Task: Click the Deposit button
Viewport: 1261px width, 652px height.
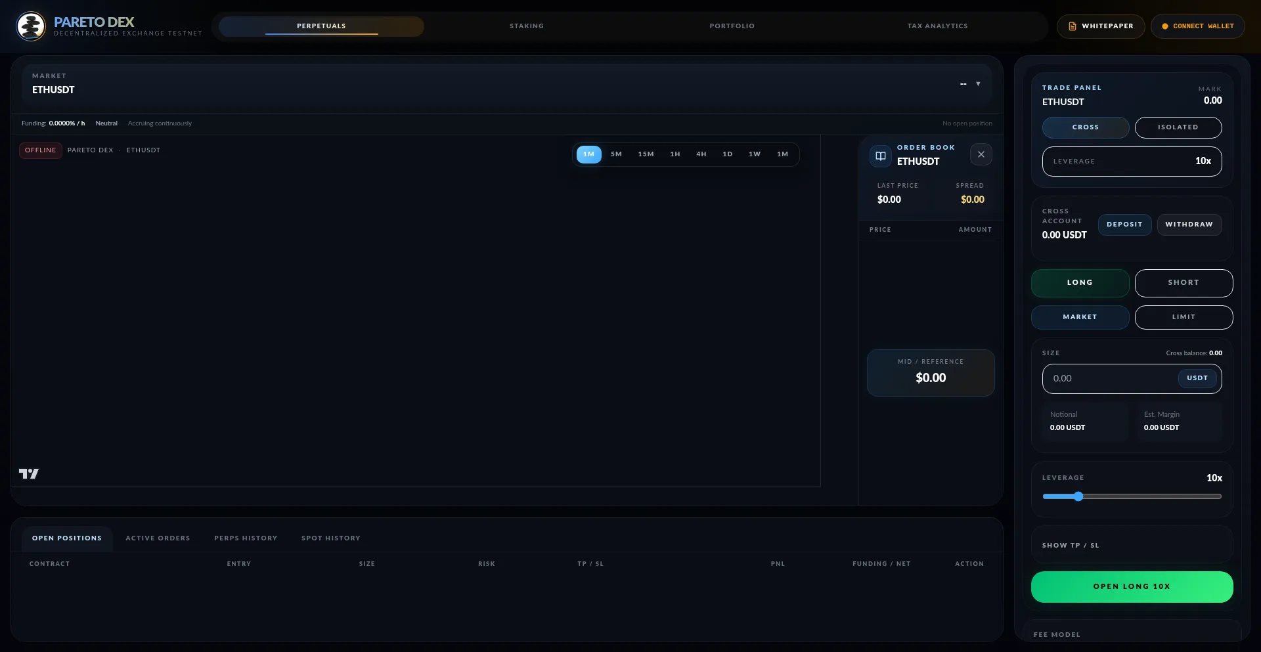Action: pyautogui.click(x=1124, y=225)
